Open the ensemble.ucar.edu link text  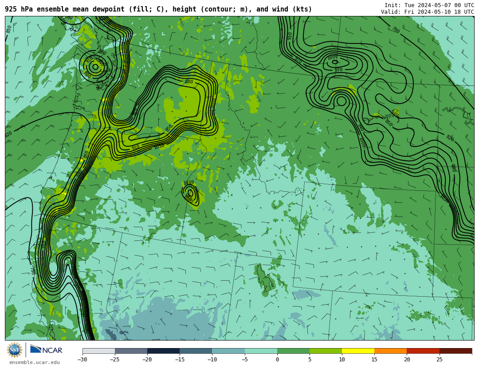35,363
